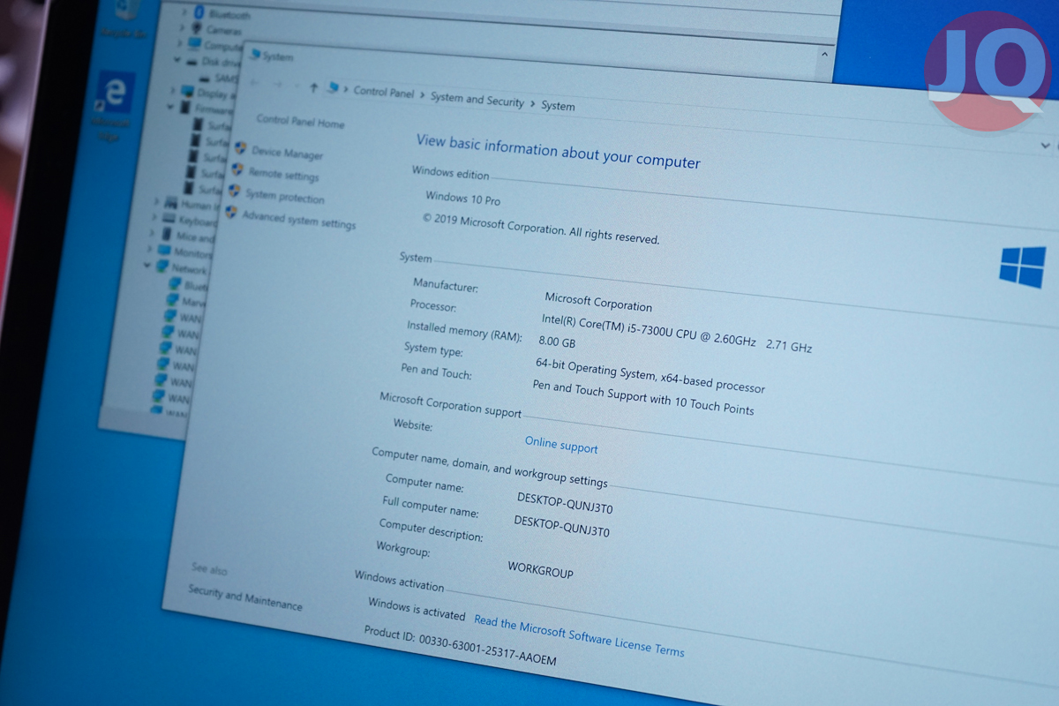
Task: Click the computer icon in the address bar
Action: 333,87
